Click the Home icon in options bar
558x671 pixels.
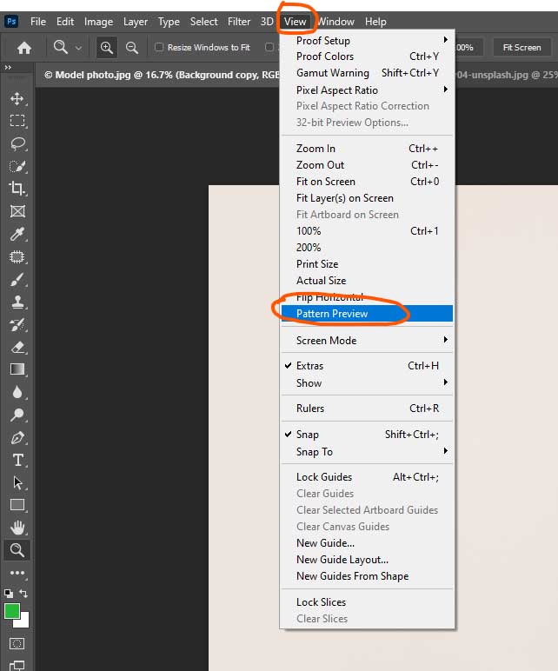coord(24,48)
